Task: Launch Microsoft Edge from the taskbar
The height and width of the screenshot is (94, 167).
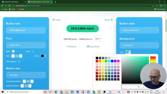Action: 56,92
